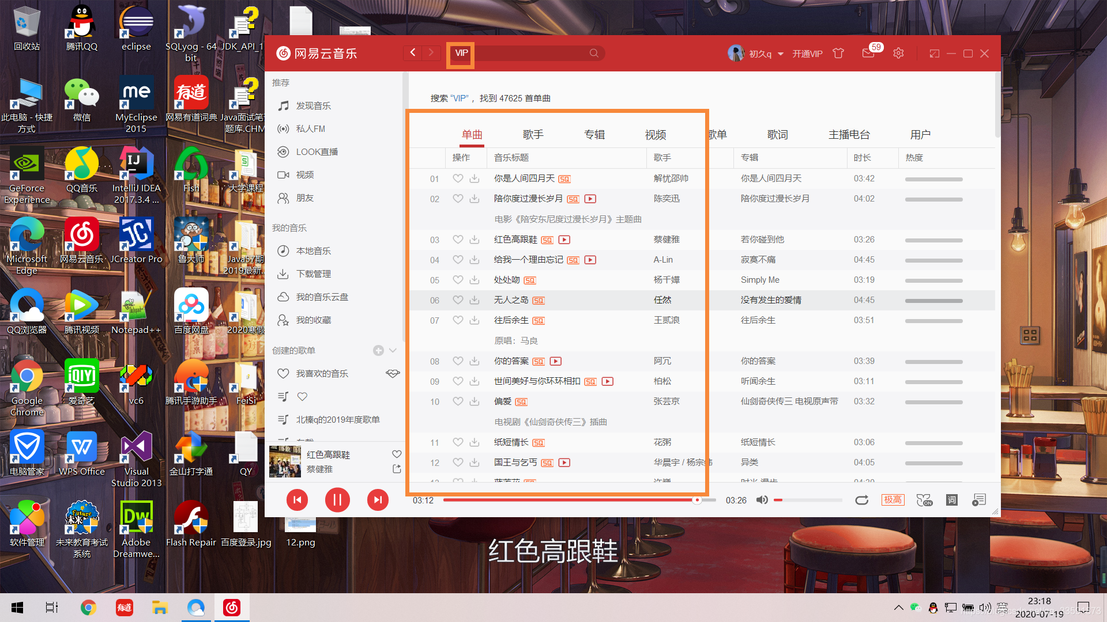Like the playing song 红色高跟鞋

397,454
